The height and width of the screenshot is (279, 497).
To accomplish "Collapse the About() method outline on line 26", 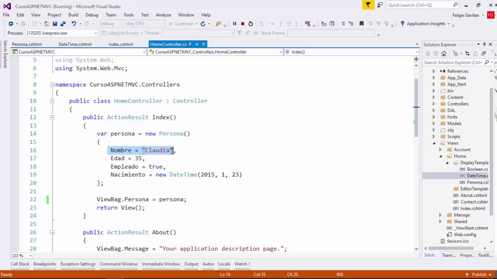I will coord(52,232).
